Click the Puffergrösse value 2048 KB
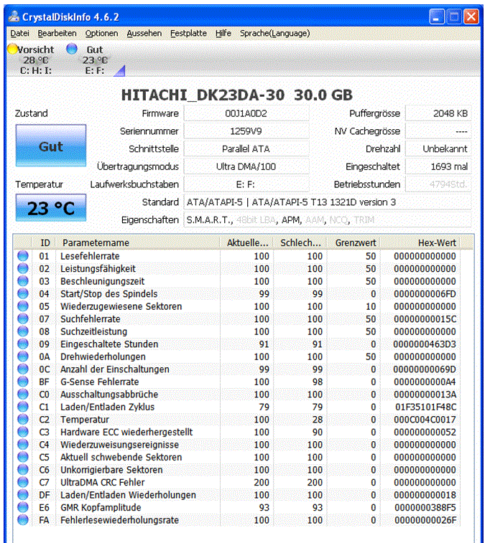The width and height of the screenshot is (490, 543). coord(438,113)
